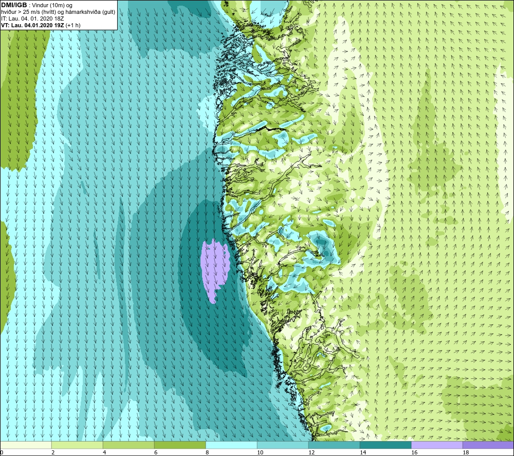Screen dimensions: 514x456
Task: Click the legend tick label '10'
Action: click(x=260, y=453)
